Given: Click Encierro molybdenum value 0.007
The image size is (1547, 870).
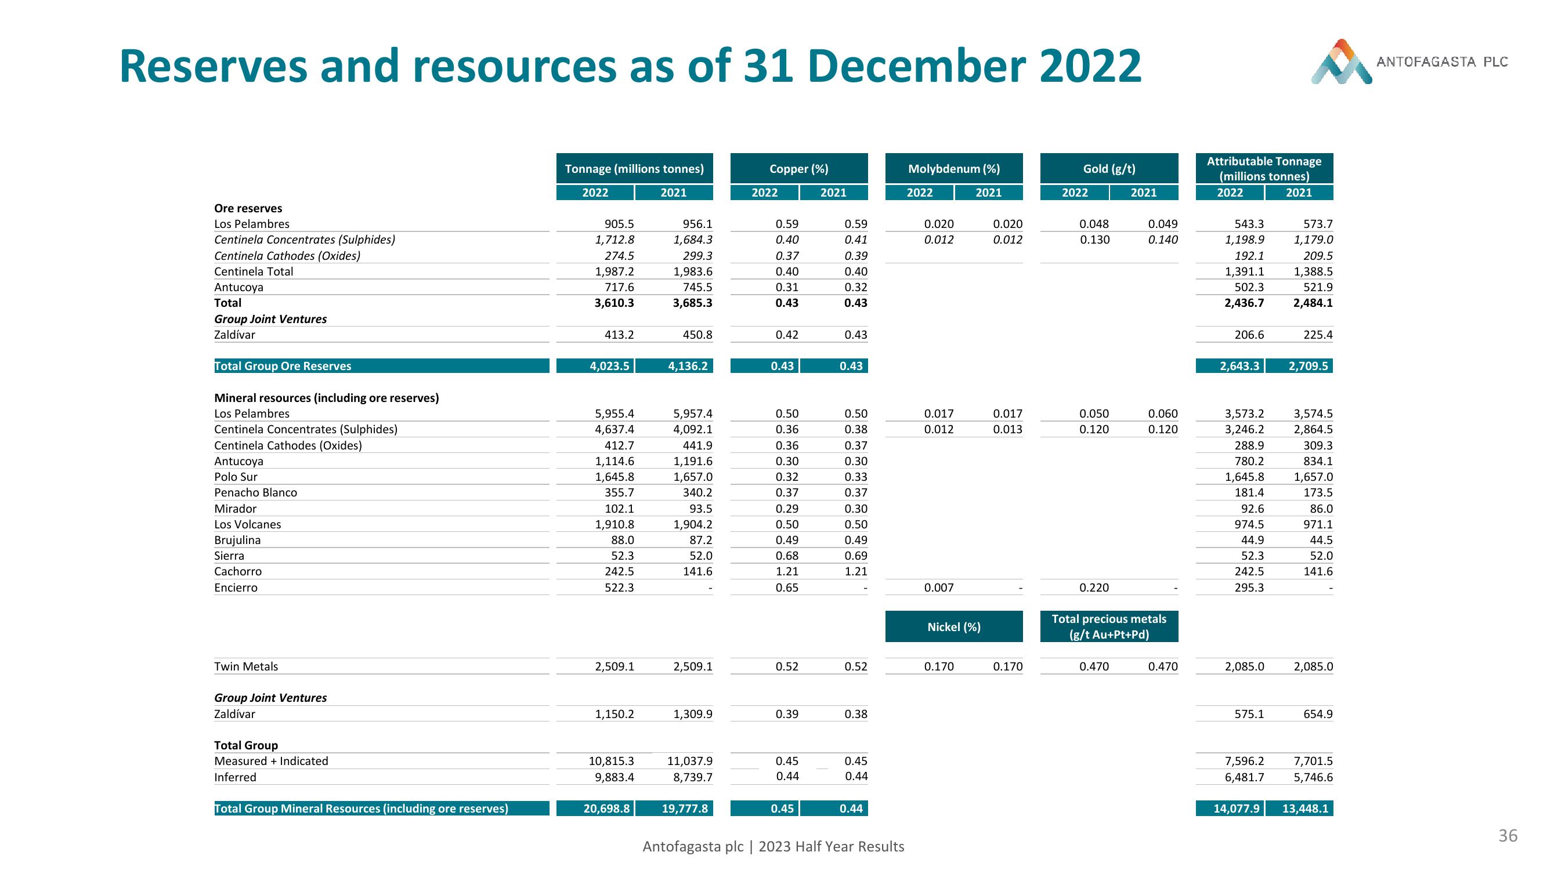Looking at the screenshot, I should click(x=939, y=588).
